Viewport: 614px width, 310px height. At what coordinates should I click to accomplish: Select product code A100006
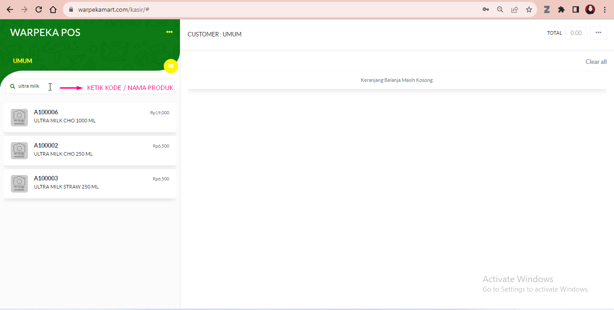[46, 112]
